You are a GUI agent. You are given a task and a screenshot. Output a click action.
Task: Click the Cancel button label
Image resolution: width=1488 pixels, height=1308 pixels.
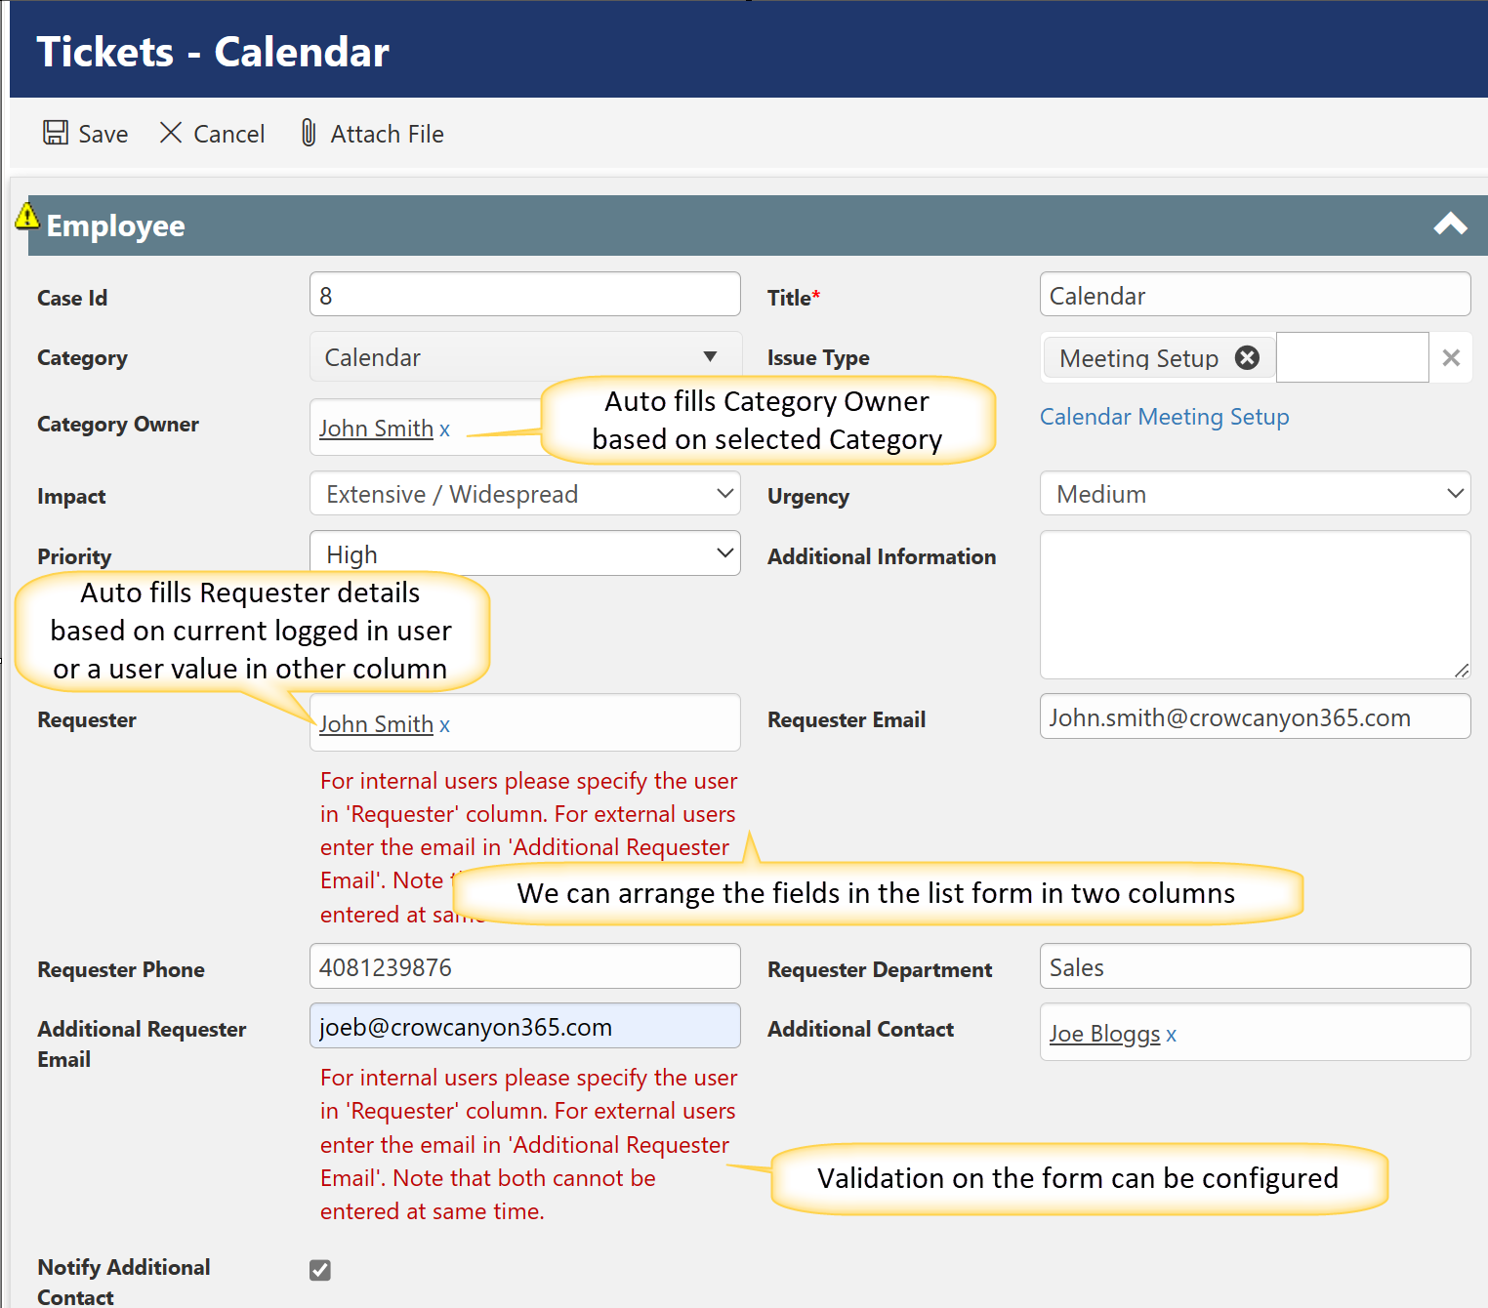click(x=229, y=134)
